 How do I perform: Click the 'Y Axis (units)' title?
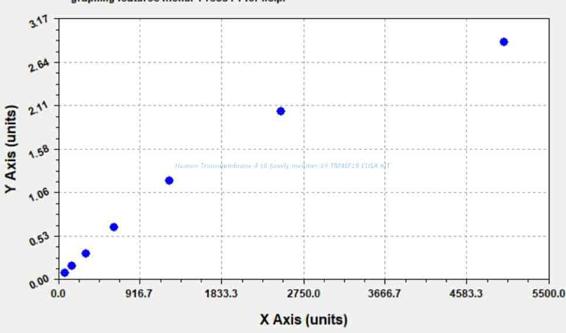pos(11,149)
